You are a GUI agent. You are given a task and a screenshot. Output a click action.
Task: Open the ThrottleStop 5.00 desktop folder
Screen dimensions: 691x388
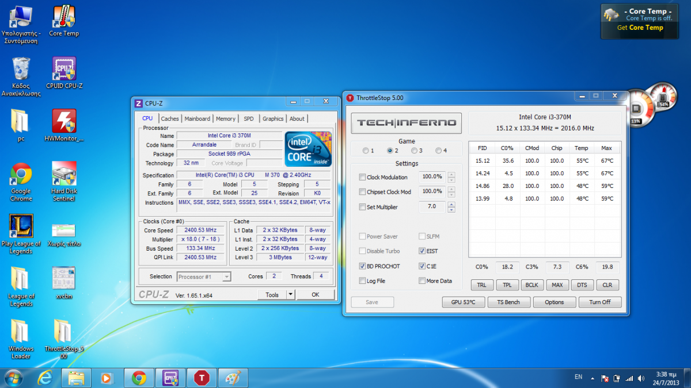coord(64,339)
